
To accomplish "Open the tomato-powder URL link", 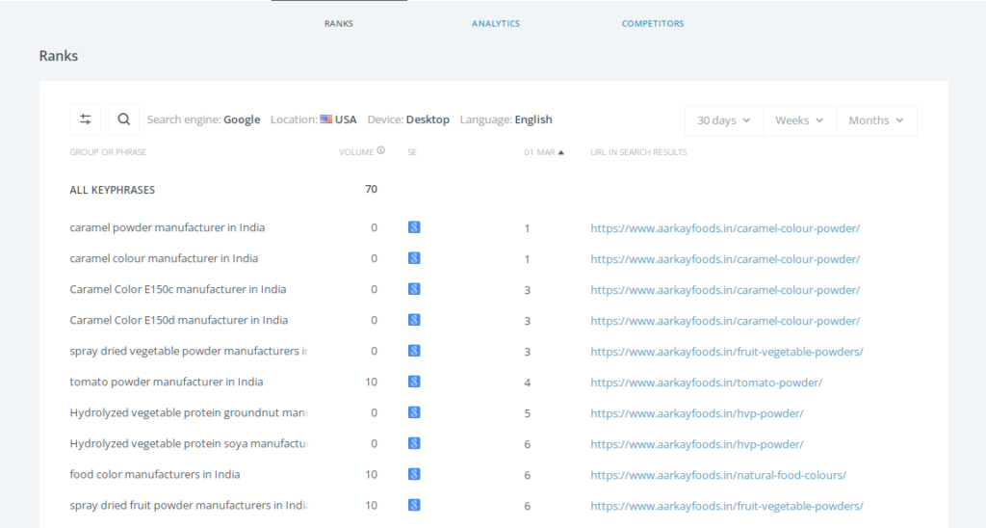I will coord(706,383).
